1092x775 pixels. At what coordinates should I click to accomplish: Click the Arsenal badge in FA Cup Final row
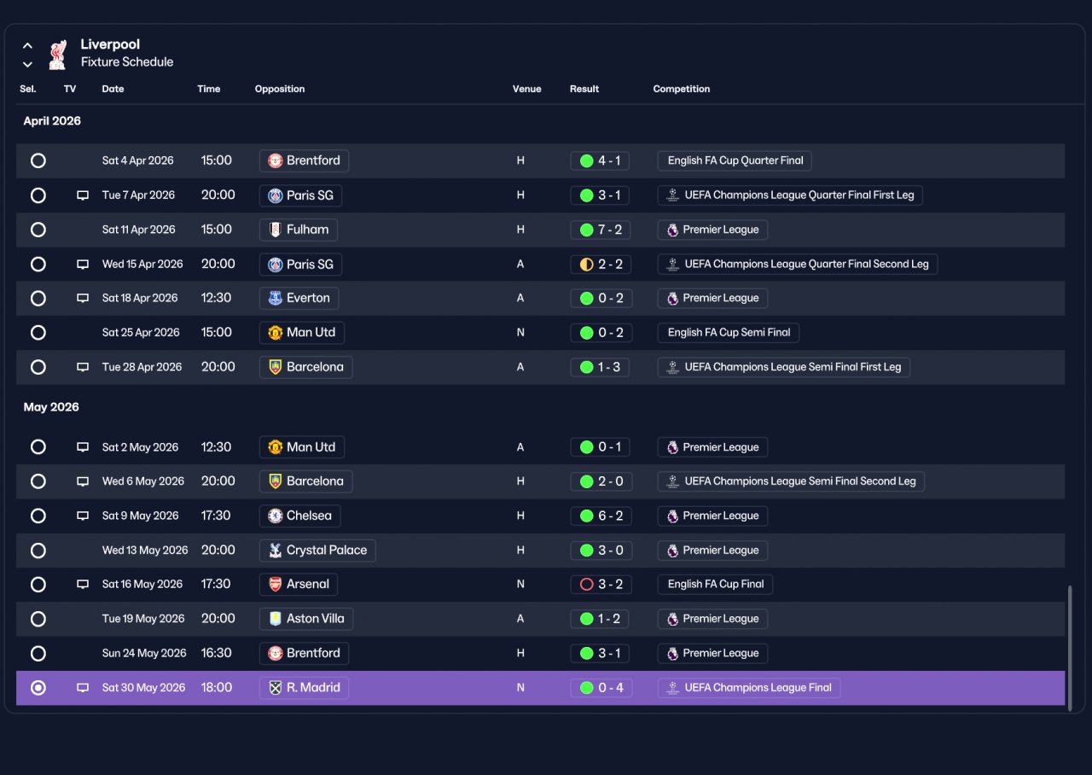(x=276, y=585)
